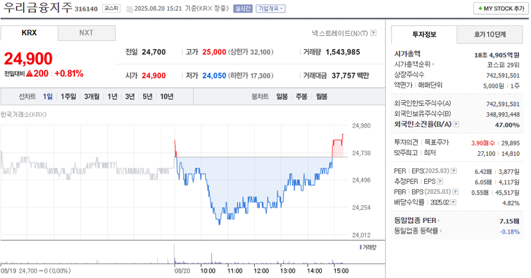Open help icon next to PER EPS(2025.03)
This screenshot has width=531, height=278.
(454, 171)
